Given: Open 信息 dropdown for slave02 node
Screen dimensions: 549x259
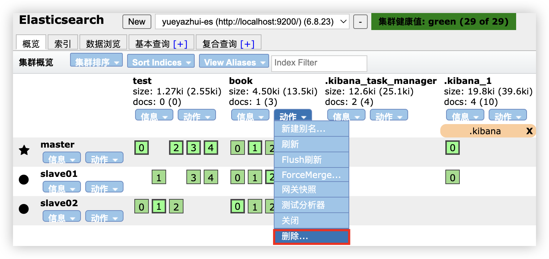Looking at the screenshot, I should click(x=62, y=216).
